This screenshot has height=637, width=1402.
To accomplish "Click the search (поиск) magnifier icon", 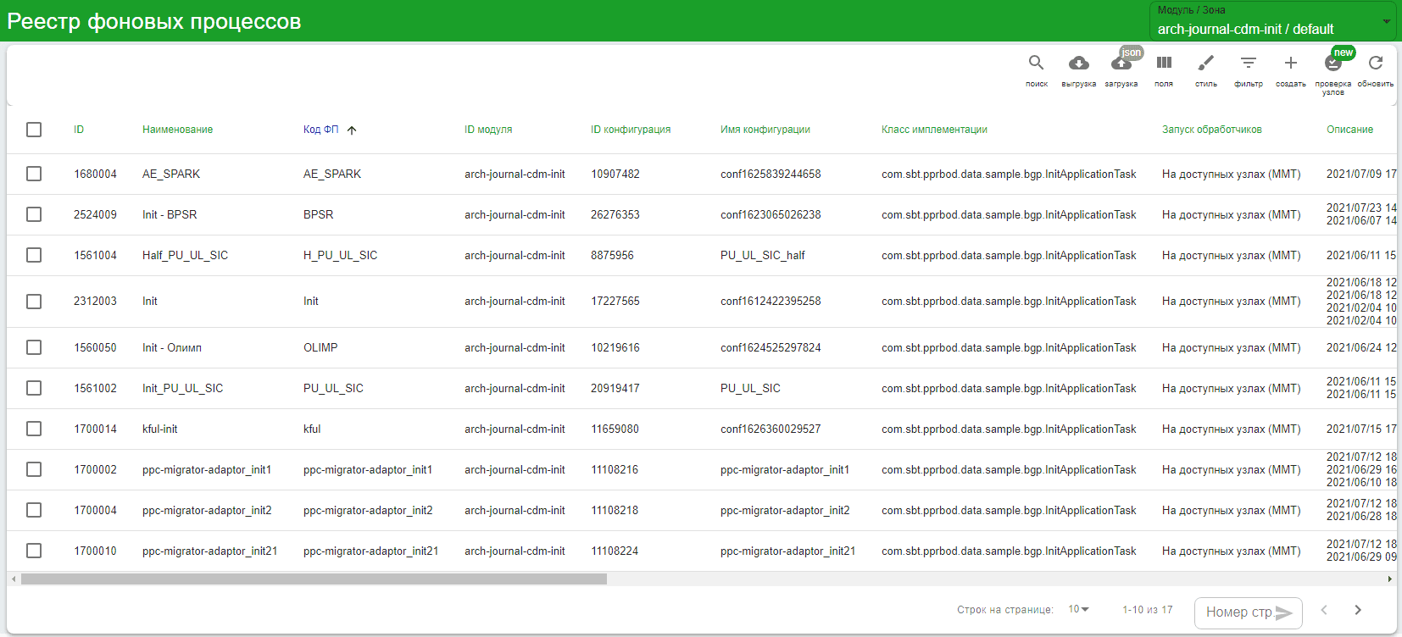I will point(1036,64).
